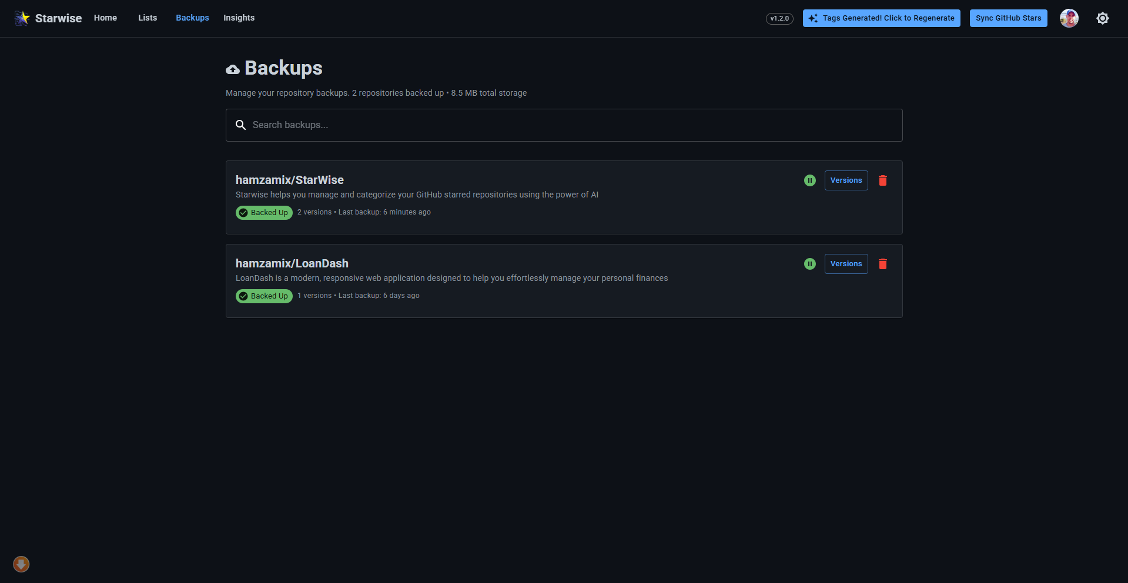This screenshot has width=1128, height=583.
Task: Select the Backups navigation tab
Action: tap(192, 18)
